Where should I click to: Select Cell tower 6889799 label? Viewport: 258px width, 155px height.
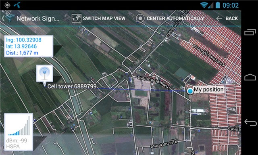72,86
